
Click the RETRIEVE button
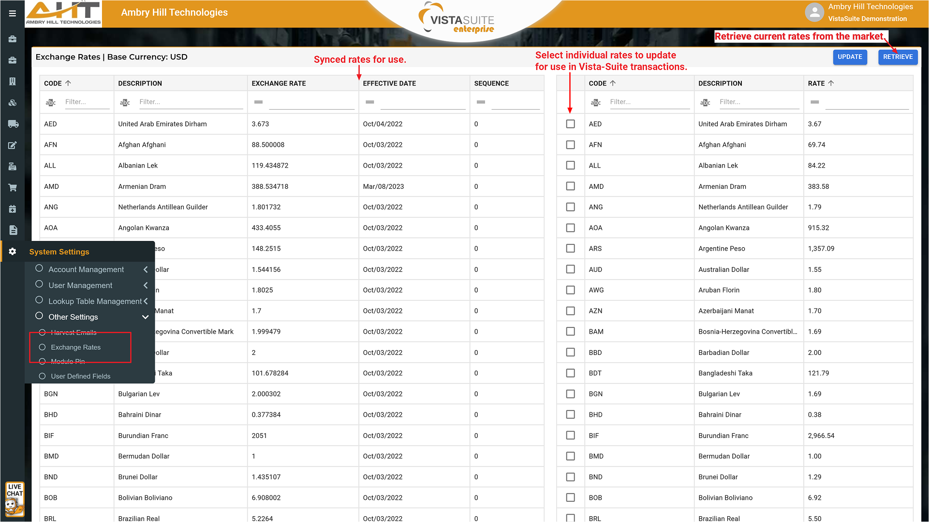(898, 57)
